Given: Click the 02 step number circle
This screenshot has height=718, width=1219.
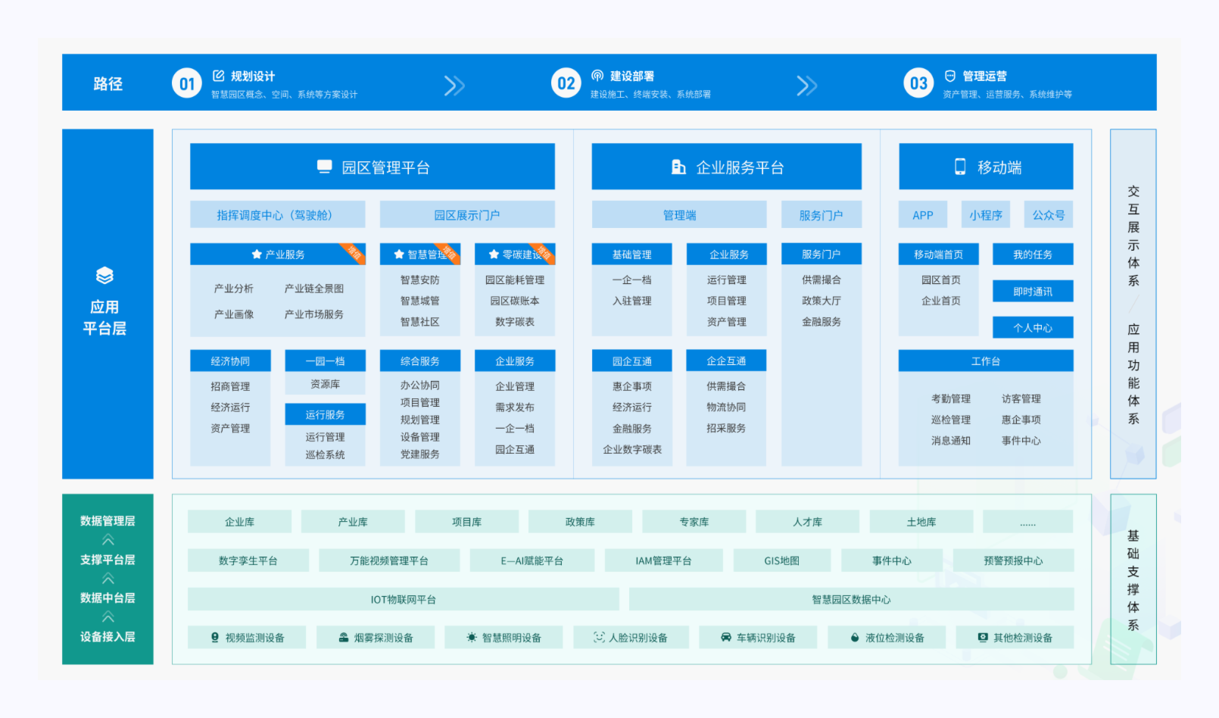Looking at the screenshot, I should point(566,83).
